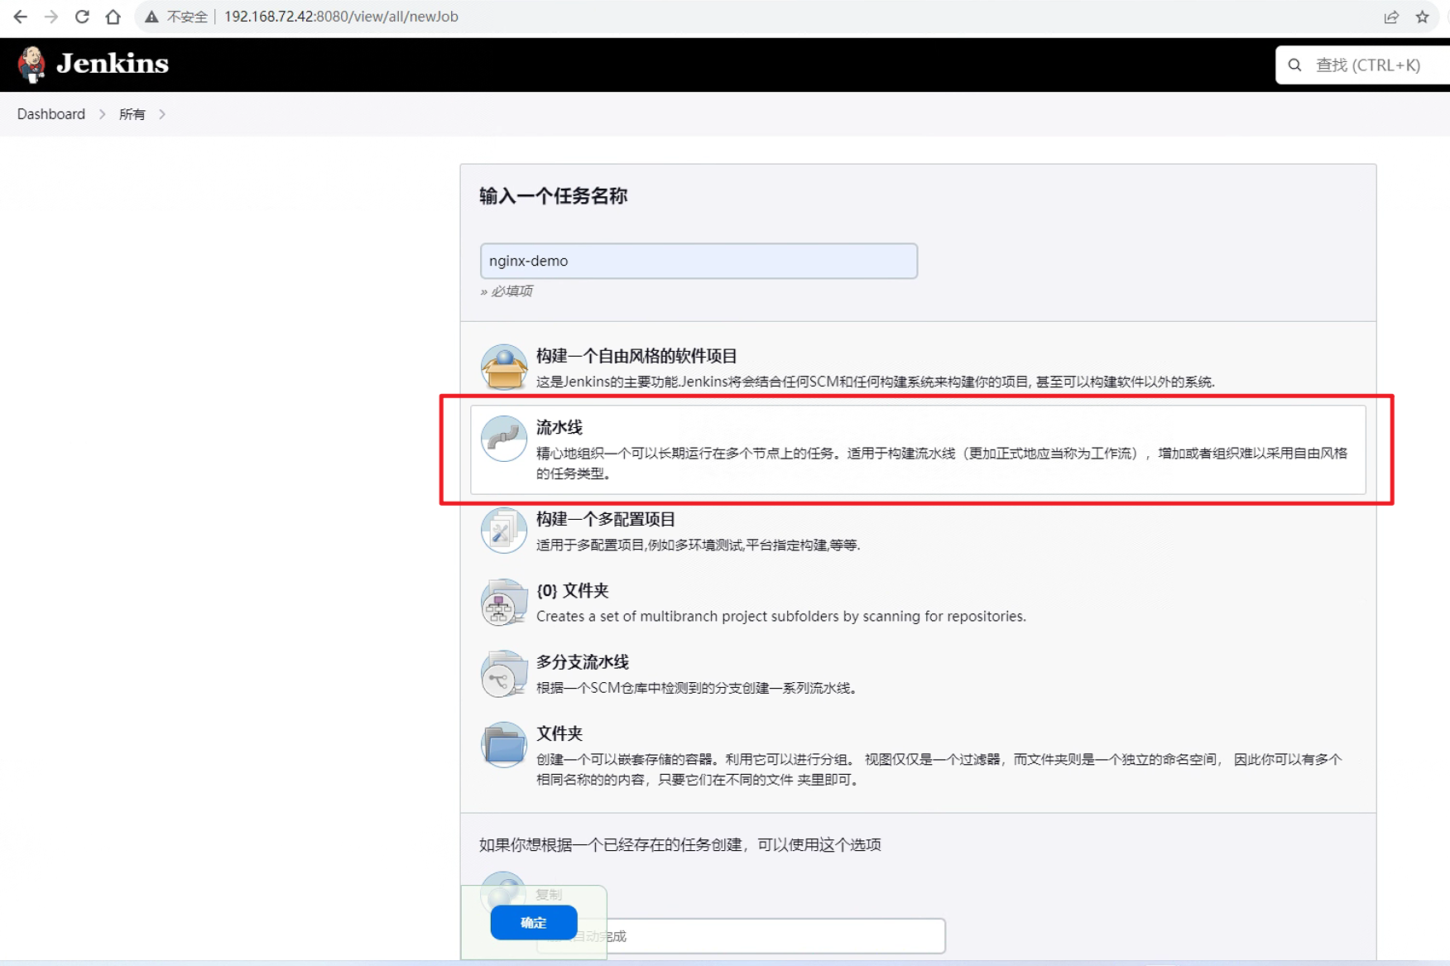Choose the 流水线 job type
The image size is (1450, 966).
pyautogui.click(x=918, y=449)
